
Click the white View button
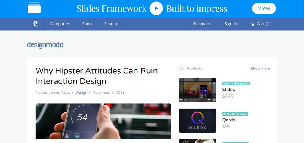click(264, 9)
